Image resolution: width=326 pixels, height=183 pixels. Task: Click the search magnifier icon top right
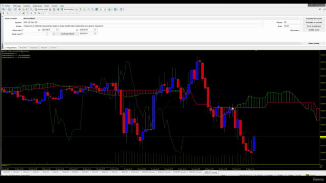point(320,9)
